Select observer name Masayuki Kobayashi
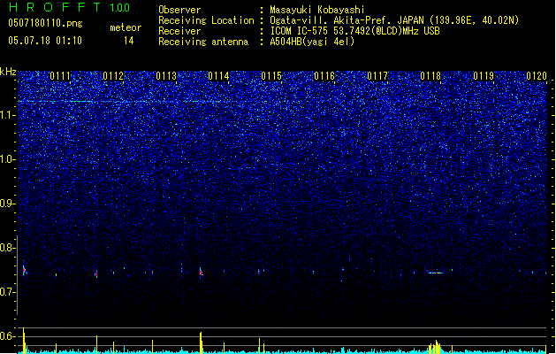The width and height of the screenshot is (556, 354). coord(317,10)
